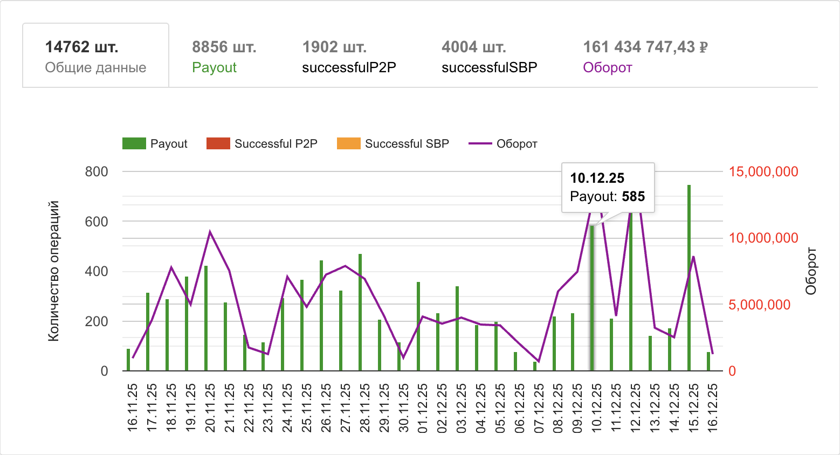Select the successfulP2P tab

(349, 56)
